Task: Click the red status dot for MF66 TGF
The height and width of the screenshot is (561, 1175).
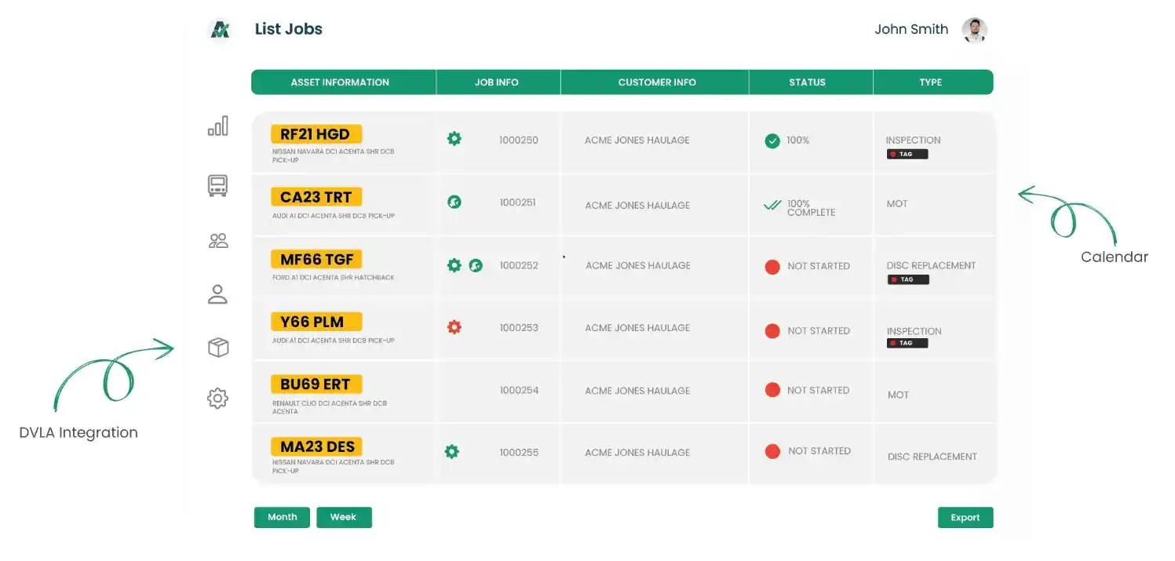Action: pos(772,267)
